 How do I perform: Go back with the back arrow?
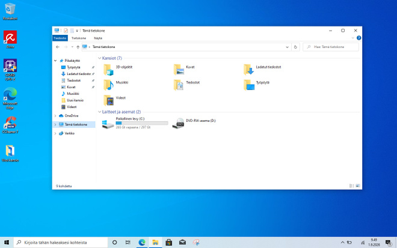[x=58, y=47]
